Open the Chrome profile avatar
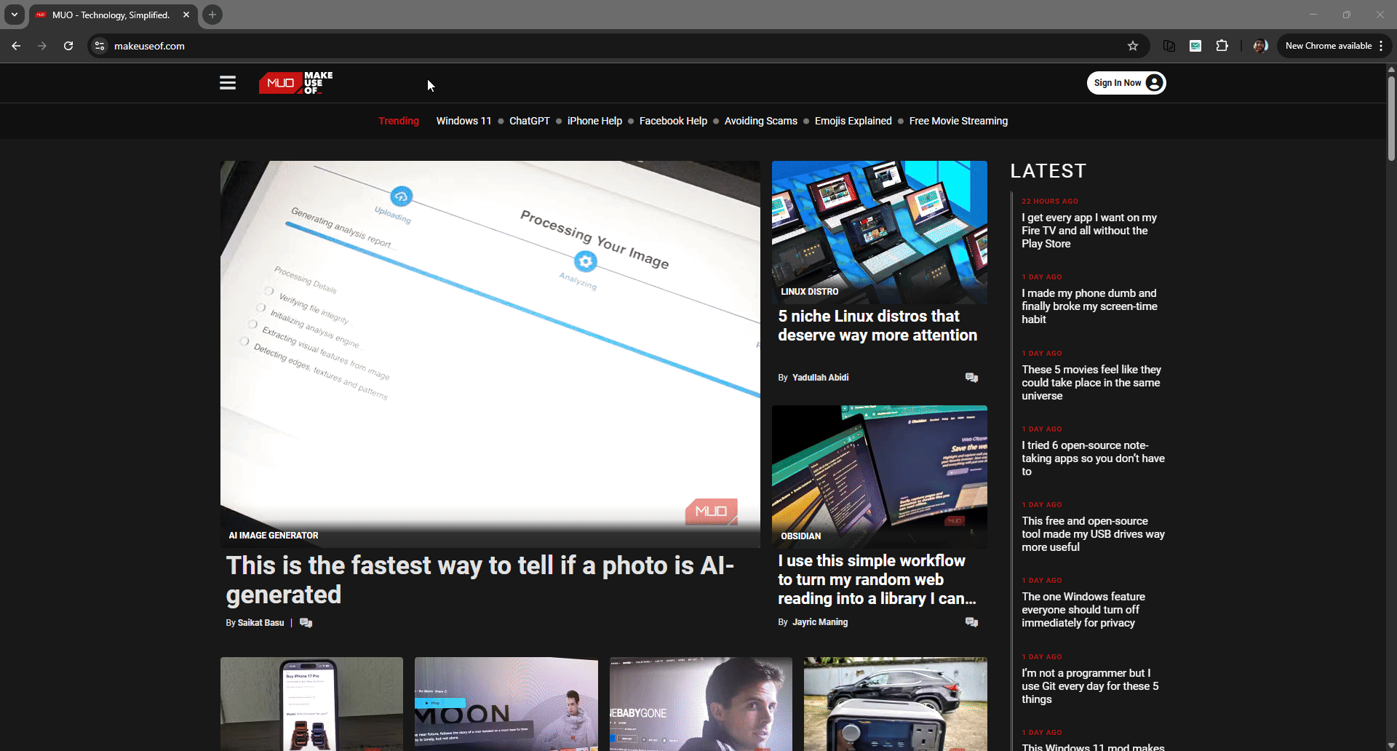 (x=1260, y=46)
